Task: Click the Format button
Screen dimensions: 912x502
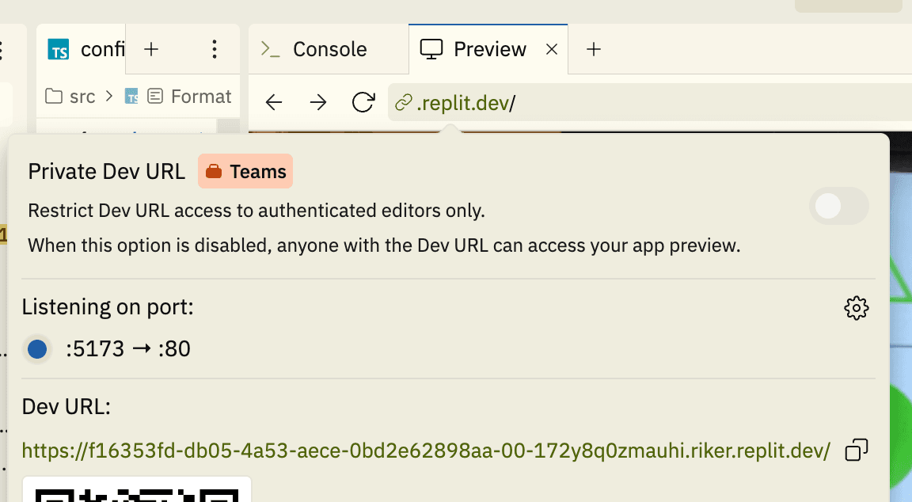Action: pyautogui.click(x=190, y=96)
